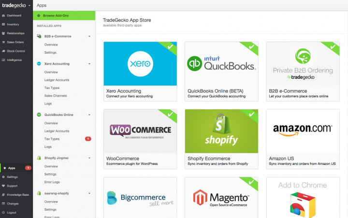Open the Amazon US app tile
The image size is (348, 218).
coord(303,139)
